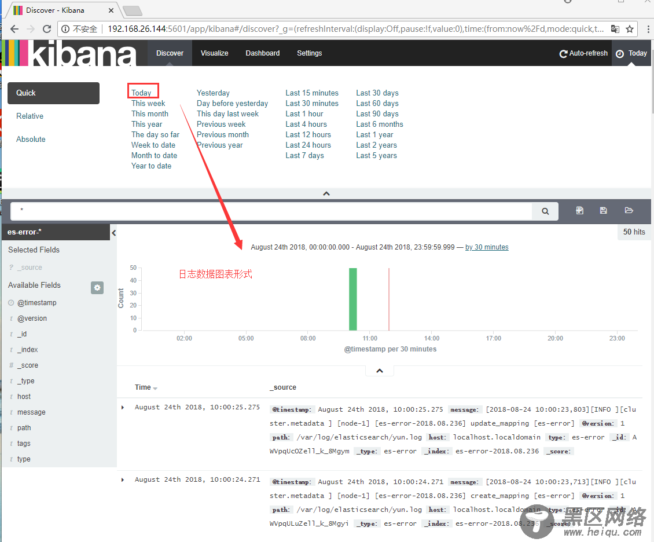Reload the browser page
Image resolution: width=654 pixels, height=542 pixels.
click(47, 29)
